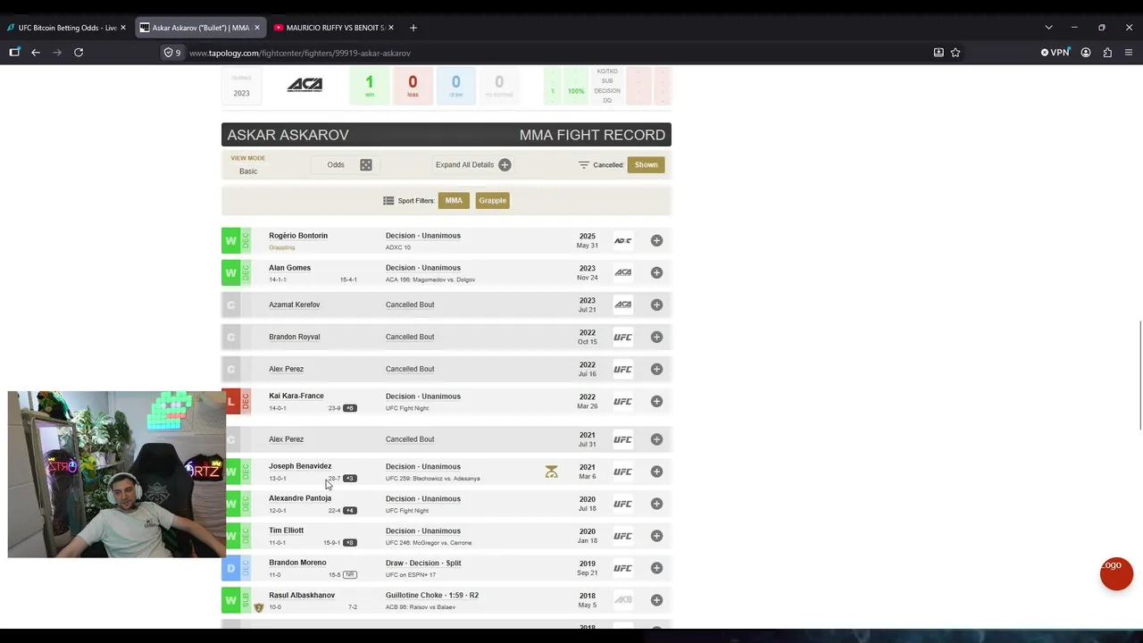The image size is (1143, 643).
Task: Open the browser extensions puzzle icon
Action: coord(1107,53)
